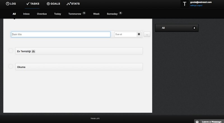The image size is (224, 123).
Task: Switch to the Inbox tab
Action: pyautogui.click(x=26, y=14)
